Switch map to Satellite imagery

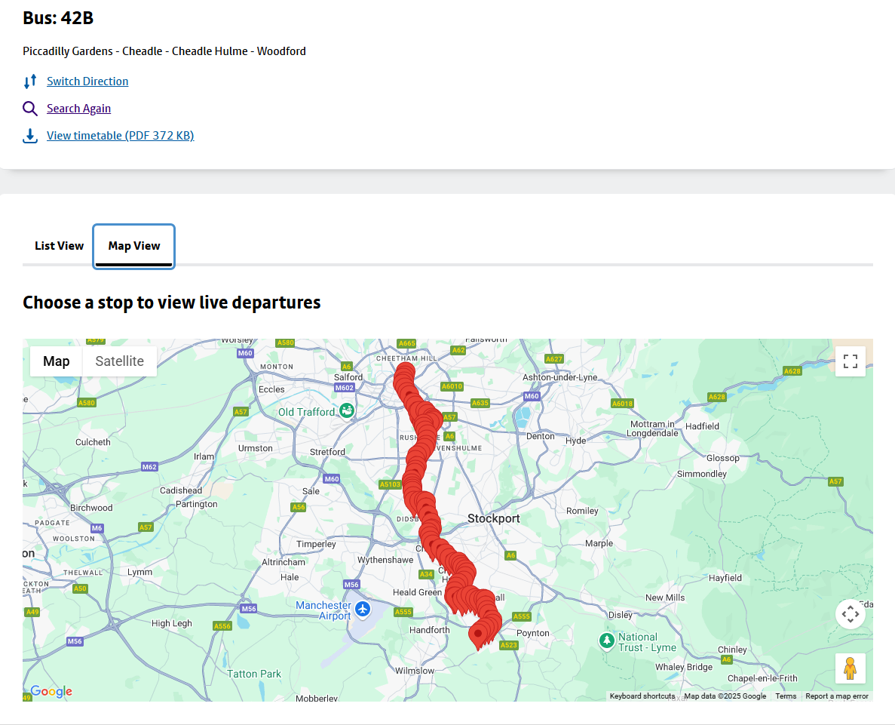[119, 361]
